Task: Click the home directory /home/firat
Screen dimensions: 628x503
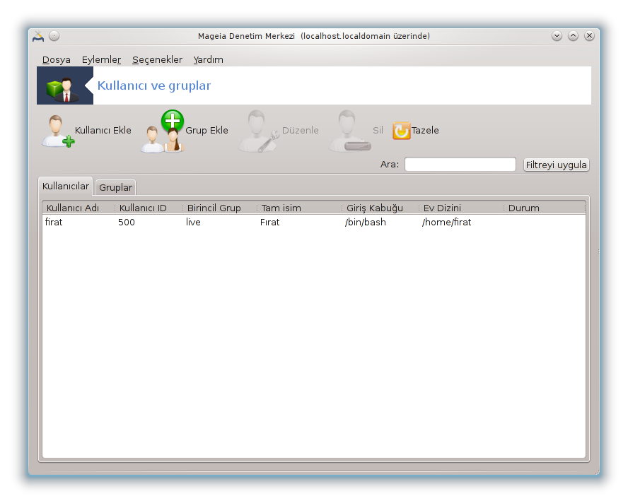Action: coord(446,222)
